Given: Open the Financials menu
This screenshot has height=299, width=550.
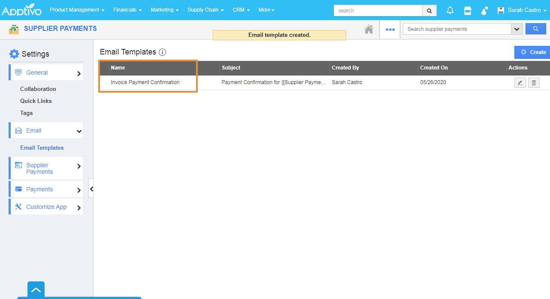Looking at the screenshot, I should tap(127, 10).
